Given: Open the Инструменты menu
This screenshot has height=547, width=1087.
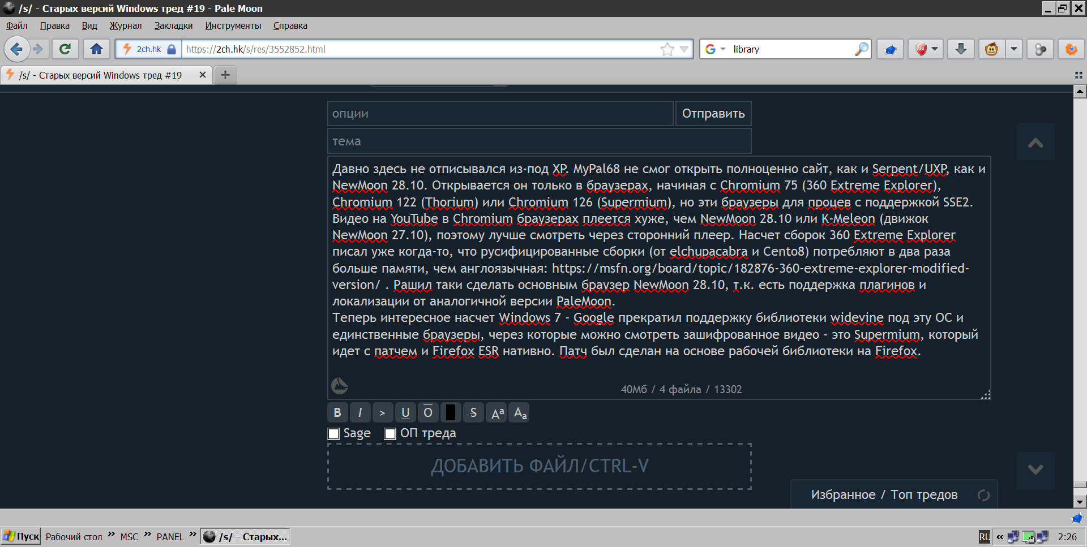Looking at the screenshot, I should click(x=233, y=25).
